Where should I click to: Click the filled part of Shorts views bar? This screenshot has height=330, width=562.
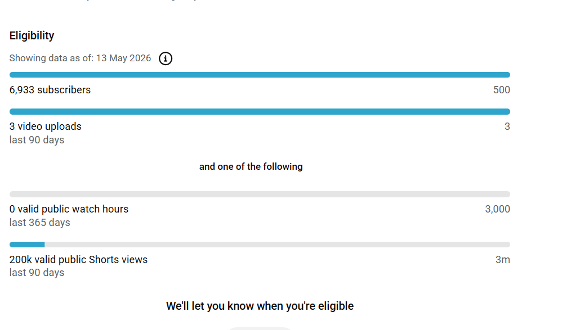click(x=27, y=245)
